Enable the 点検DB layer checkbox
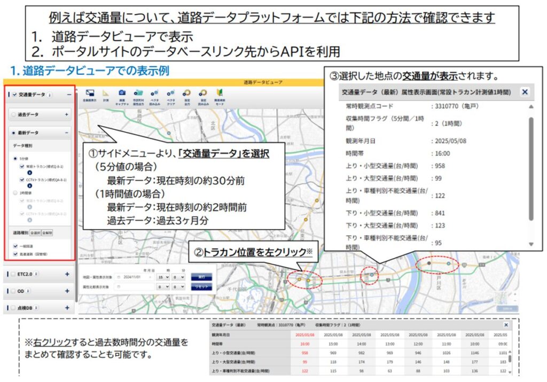 pos(13,308)
